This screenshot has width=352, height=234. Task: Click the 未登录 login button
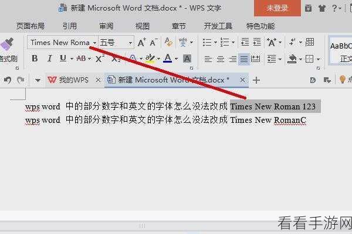[277, 8]
